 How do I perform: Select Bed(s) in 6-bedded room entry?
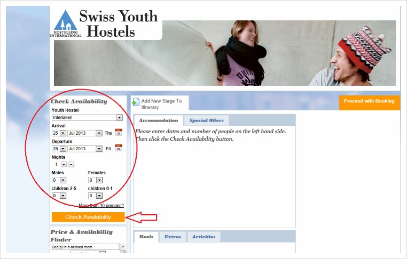pyautogui.click(x=85, y=247)
